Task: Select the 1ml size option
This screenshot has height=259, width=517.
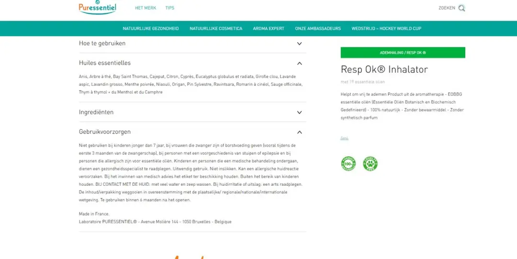Action: [344, 138]
